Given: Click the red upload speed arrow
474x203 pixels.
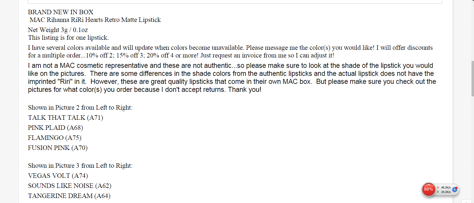Looking at the screenshot, I should click(438, 188).
